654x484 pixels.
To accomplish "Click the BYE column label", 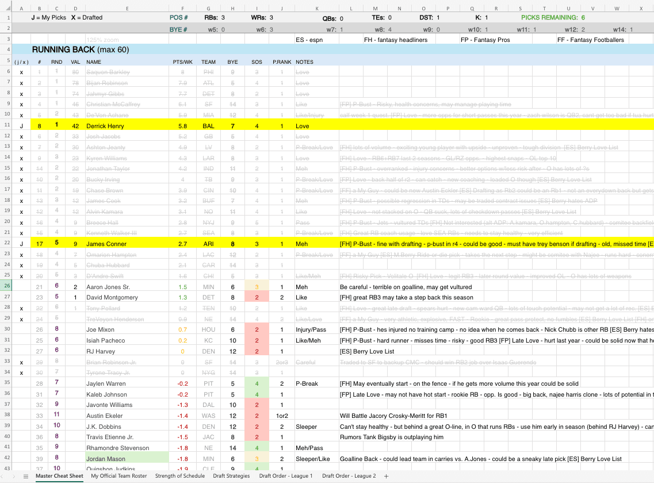I will click(232, 62).
